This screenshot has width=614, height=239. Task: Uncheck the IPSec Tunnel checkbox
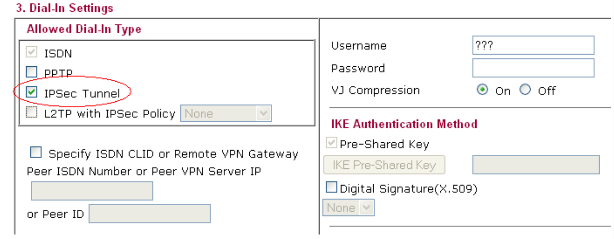click(31, 92)
